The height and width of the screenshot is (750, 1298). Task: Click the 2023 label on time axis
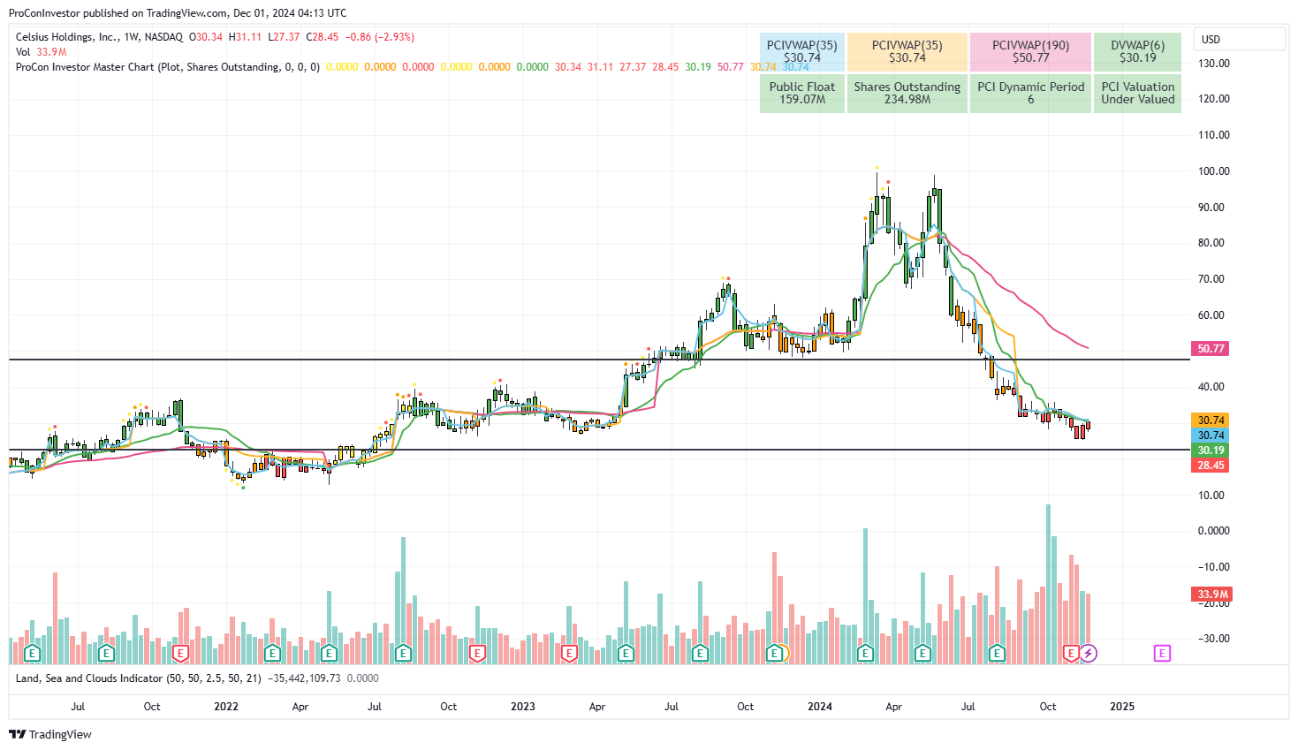523,707
